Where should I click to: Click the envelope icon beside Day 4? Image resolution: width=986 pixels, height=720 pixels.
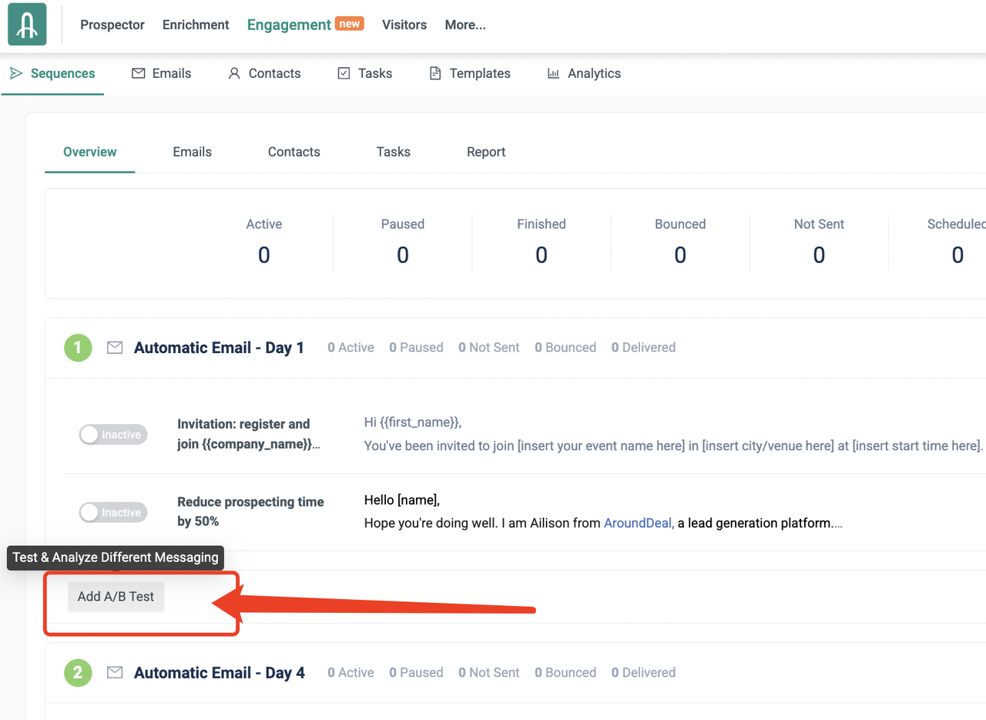(x=115, y=673)
